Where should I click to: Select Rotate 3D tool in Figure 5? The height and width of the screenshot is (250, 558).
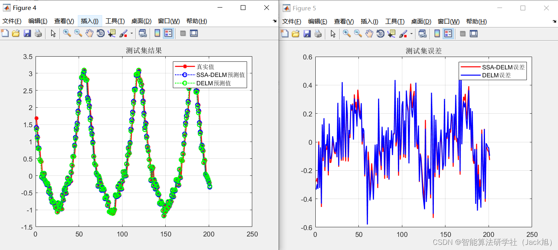[x=380, y=33]
